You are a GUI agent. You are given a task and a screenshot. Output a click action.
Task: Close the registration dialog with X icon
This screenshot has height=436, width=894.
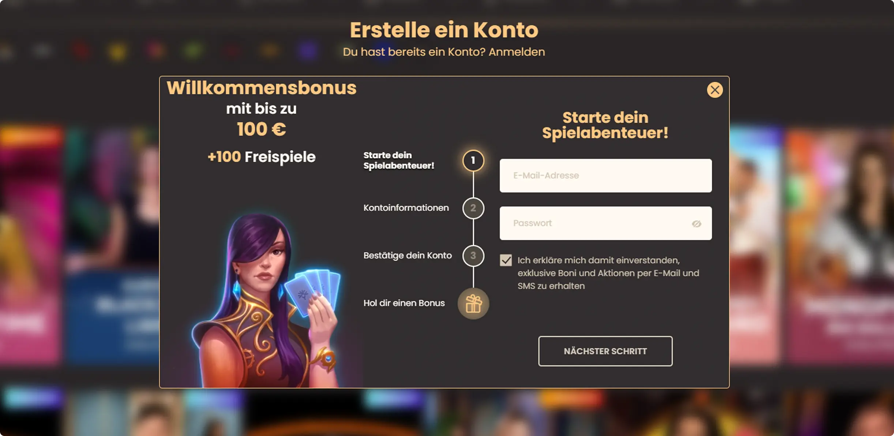tap(715, 90)
